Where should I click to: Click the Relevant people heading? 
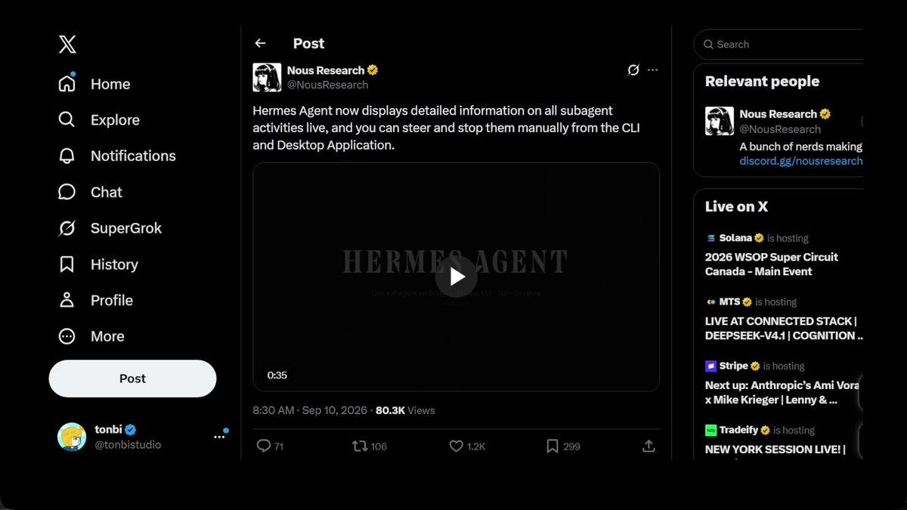tap(762, 81)
